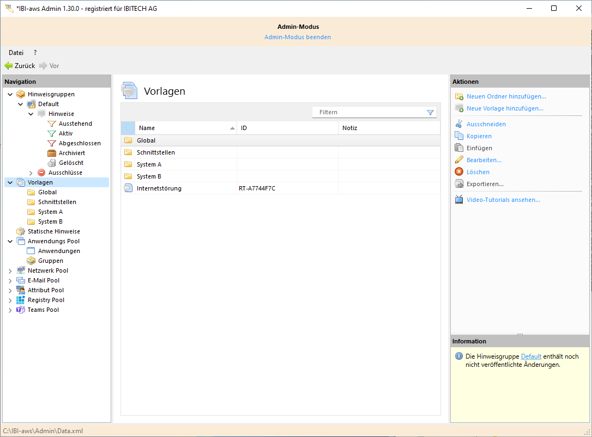The width and height of the screenshot is (592, 437).
Task: Collapse the Anwendungs Pool node
Action: coord(10,241)
